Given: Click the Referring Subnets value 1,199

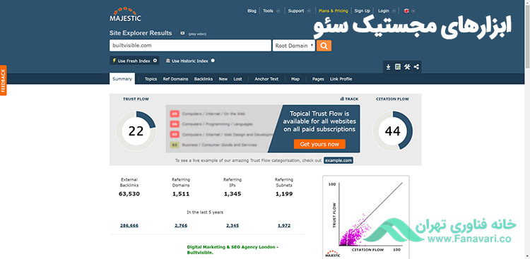Looking at the screenshot, I should click(x=284, y=194).
